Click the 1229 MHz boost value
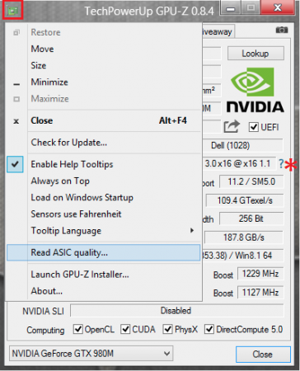 tap(260, 274)
